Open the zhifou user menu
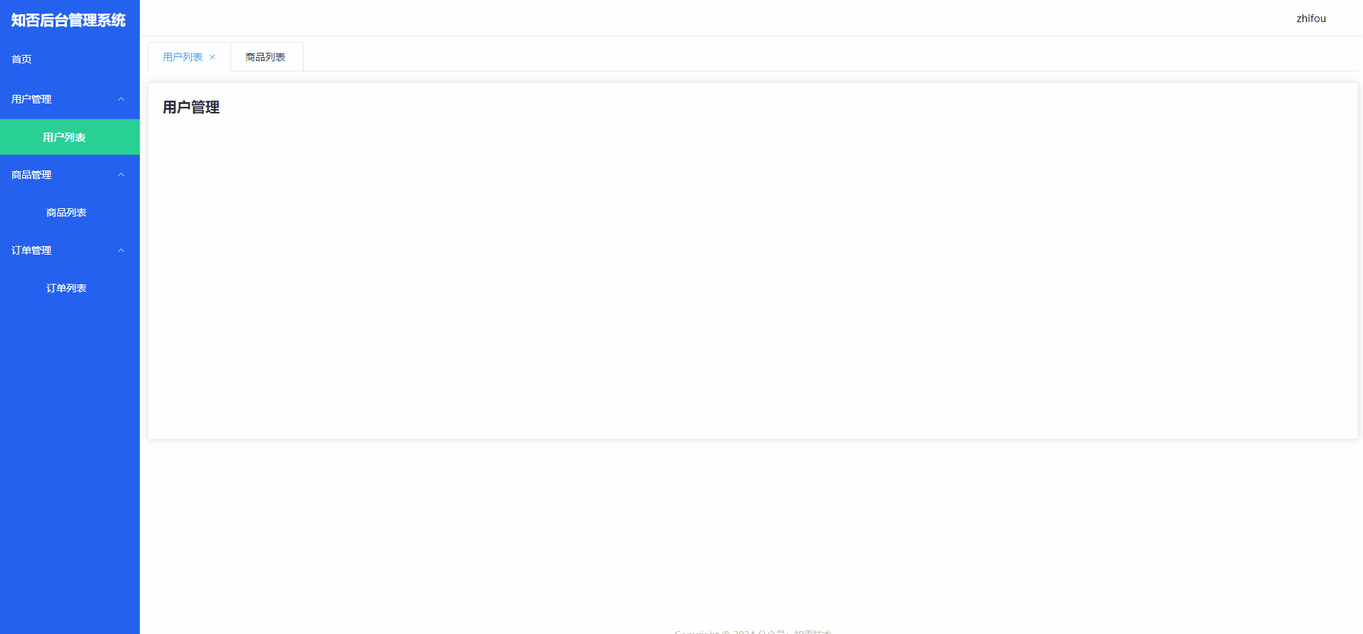This screenshot has height=634, width=1363. pyautogui.click(x=1311, y=19)
